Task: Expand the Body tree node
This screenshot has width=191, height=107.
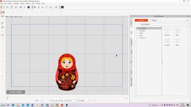Action: (x=138, y=36)
